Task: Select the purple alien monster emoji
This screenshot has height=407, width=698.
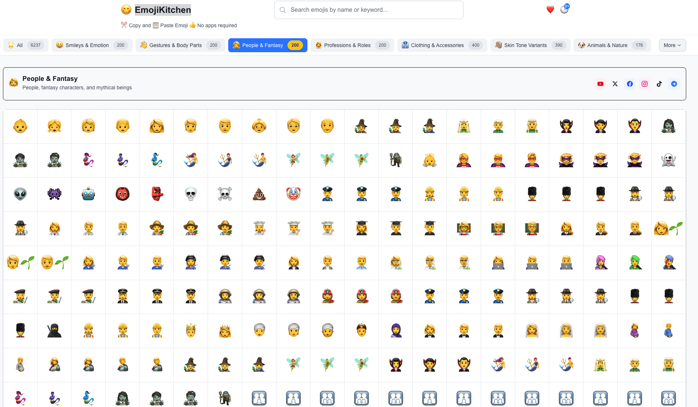Action: [54, 194]
